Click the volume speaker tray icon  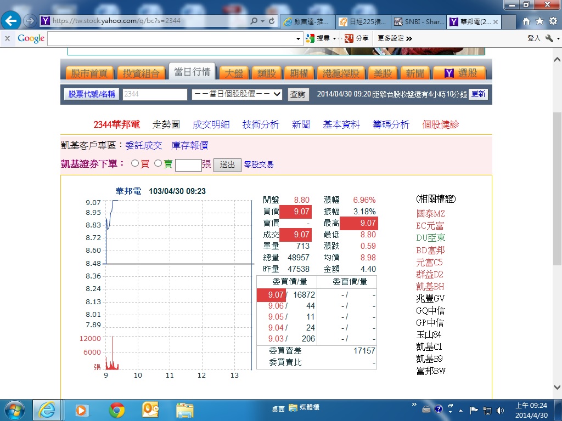tap(501, 410)
